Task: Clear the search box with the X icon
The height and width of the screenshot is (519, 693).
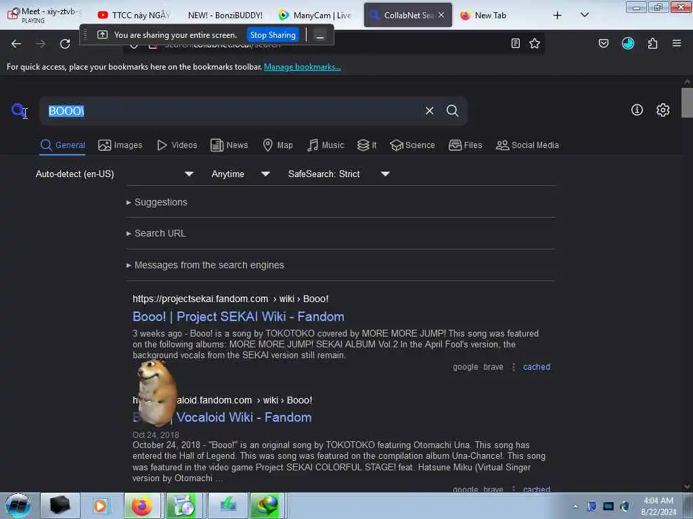Action: tap(429, 111)
